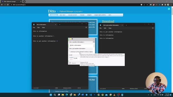Click Ditto popup scrollbar

coord(94,46)
